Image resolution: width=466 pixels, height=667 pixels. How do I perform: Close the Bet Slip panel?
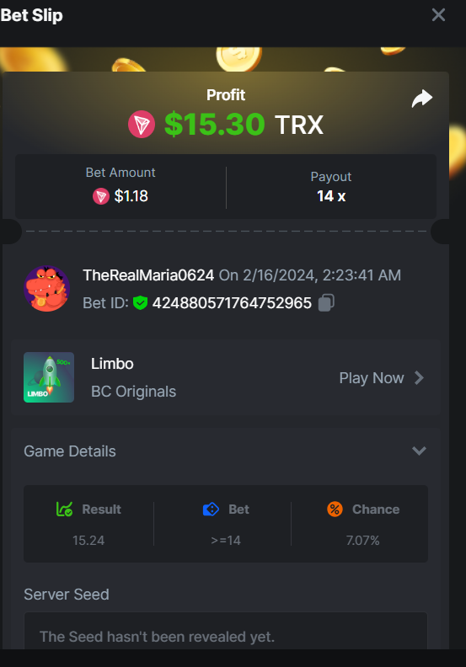[x=438, y=15]
